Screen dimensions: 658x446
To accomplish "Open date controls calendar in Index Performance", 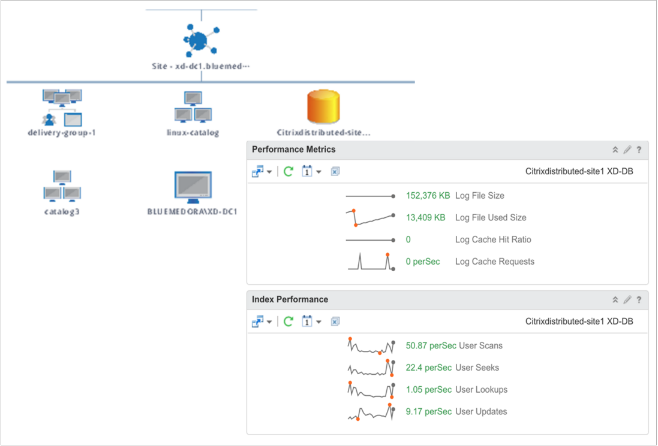I will [307, 321].
